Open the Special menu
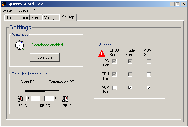Screen dimensions: 188x127 click(x=24, y=11)
